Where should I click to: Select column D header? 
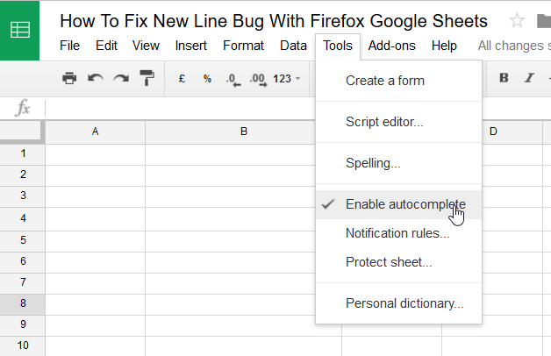click(x=493, y=132)
